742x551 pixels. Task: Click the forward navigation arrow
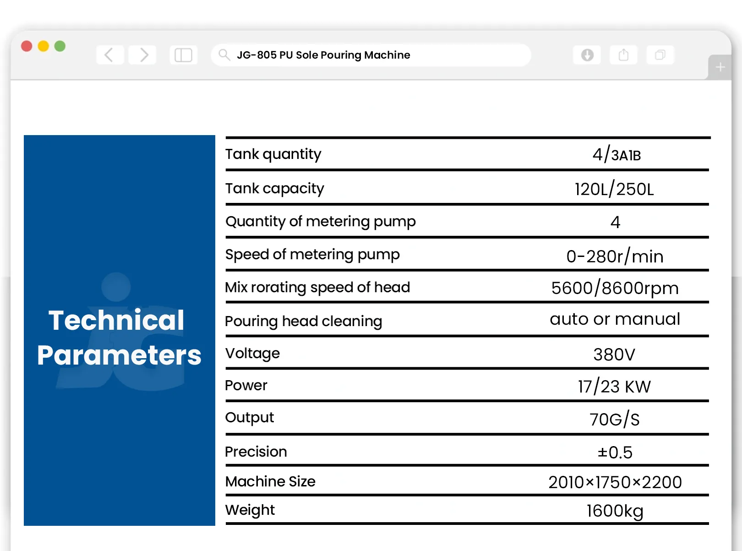[142, 55]
